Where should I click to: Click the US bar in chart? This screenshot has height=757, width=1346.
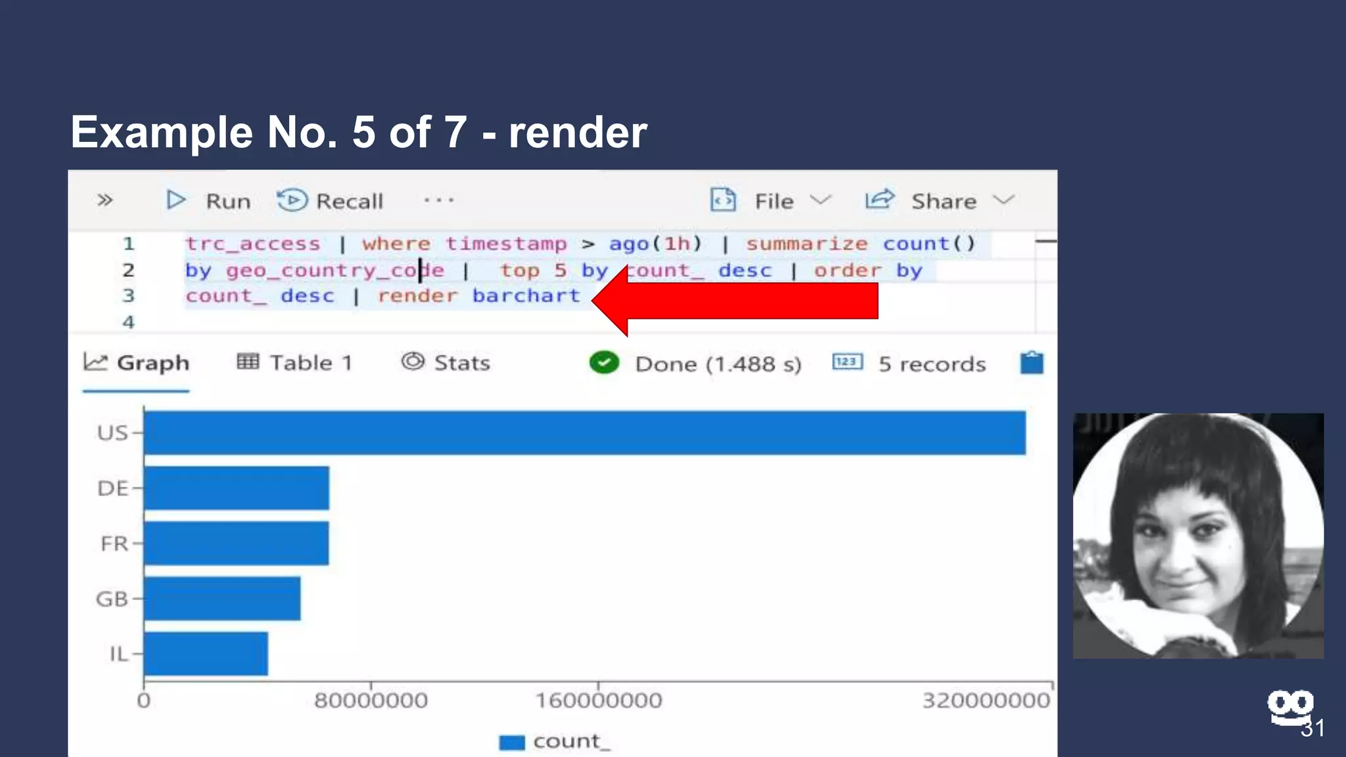coord(584,432)
